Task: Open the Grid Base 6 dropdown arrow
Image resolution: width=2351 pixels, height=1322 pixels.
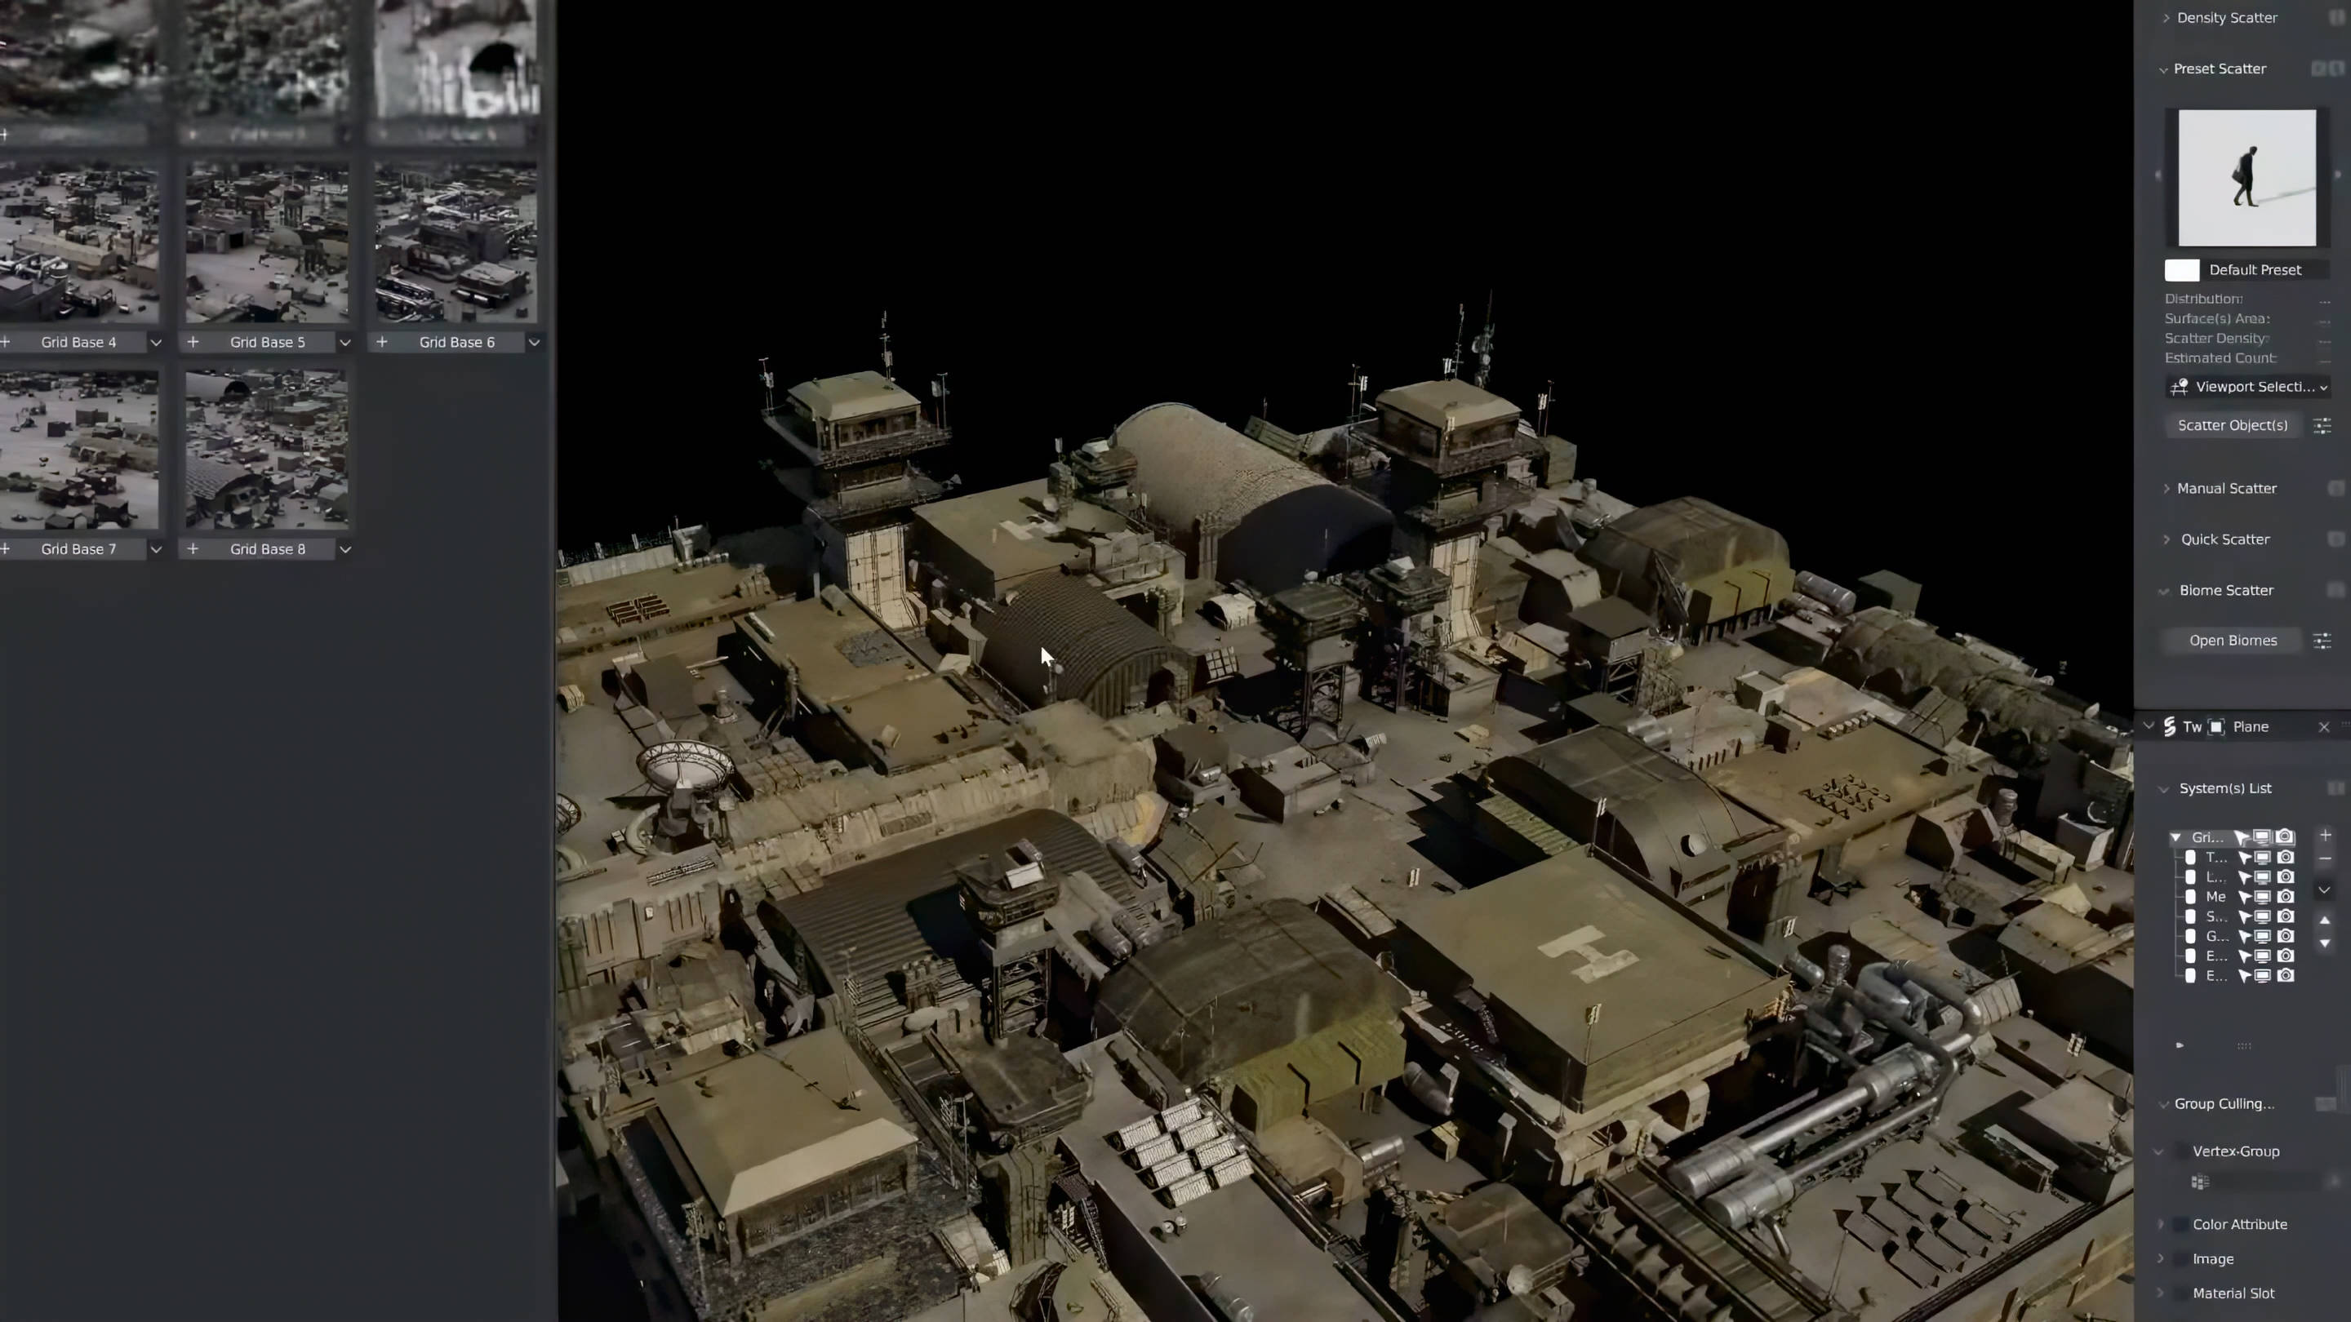Action: [534, 342]
